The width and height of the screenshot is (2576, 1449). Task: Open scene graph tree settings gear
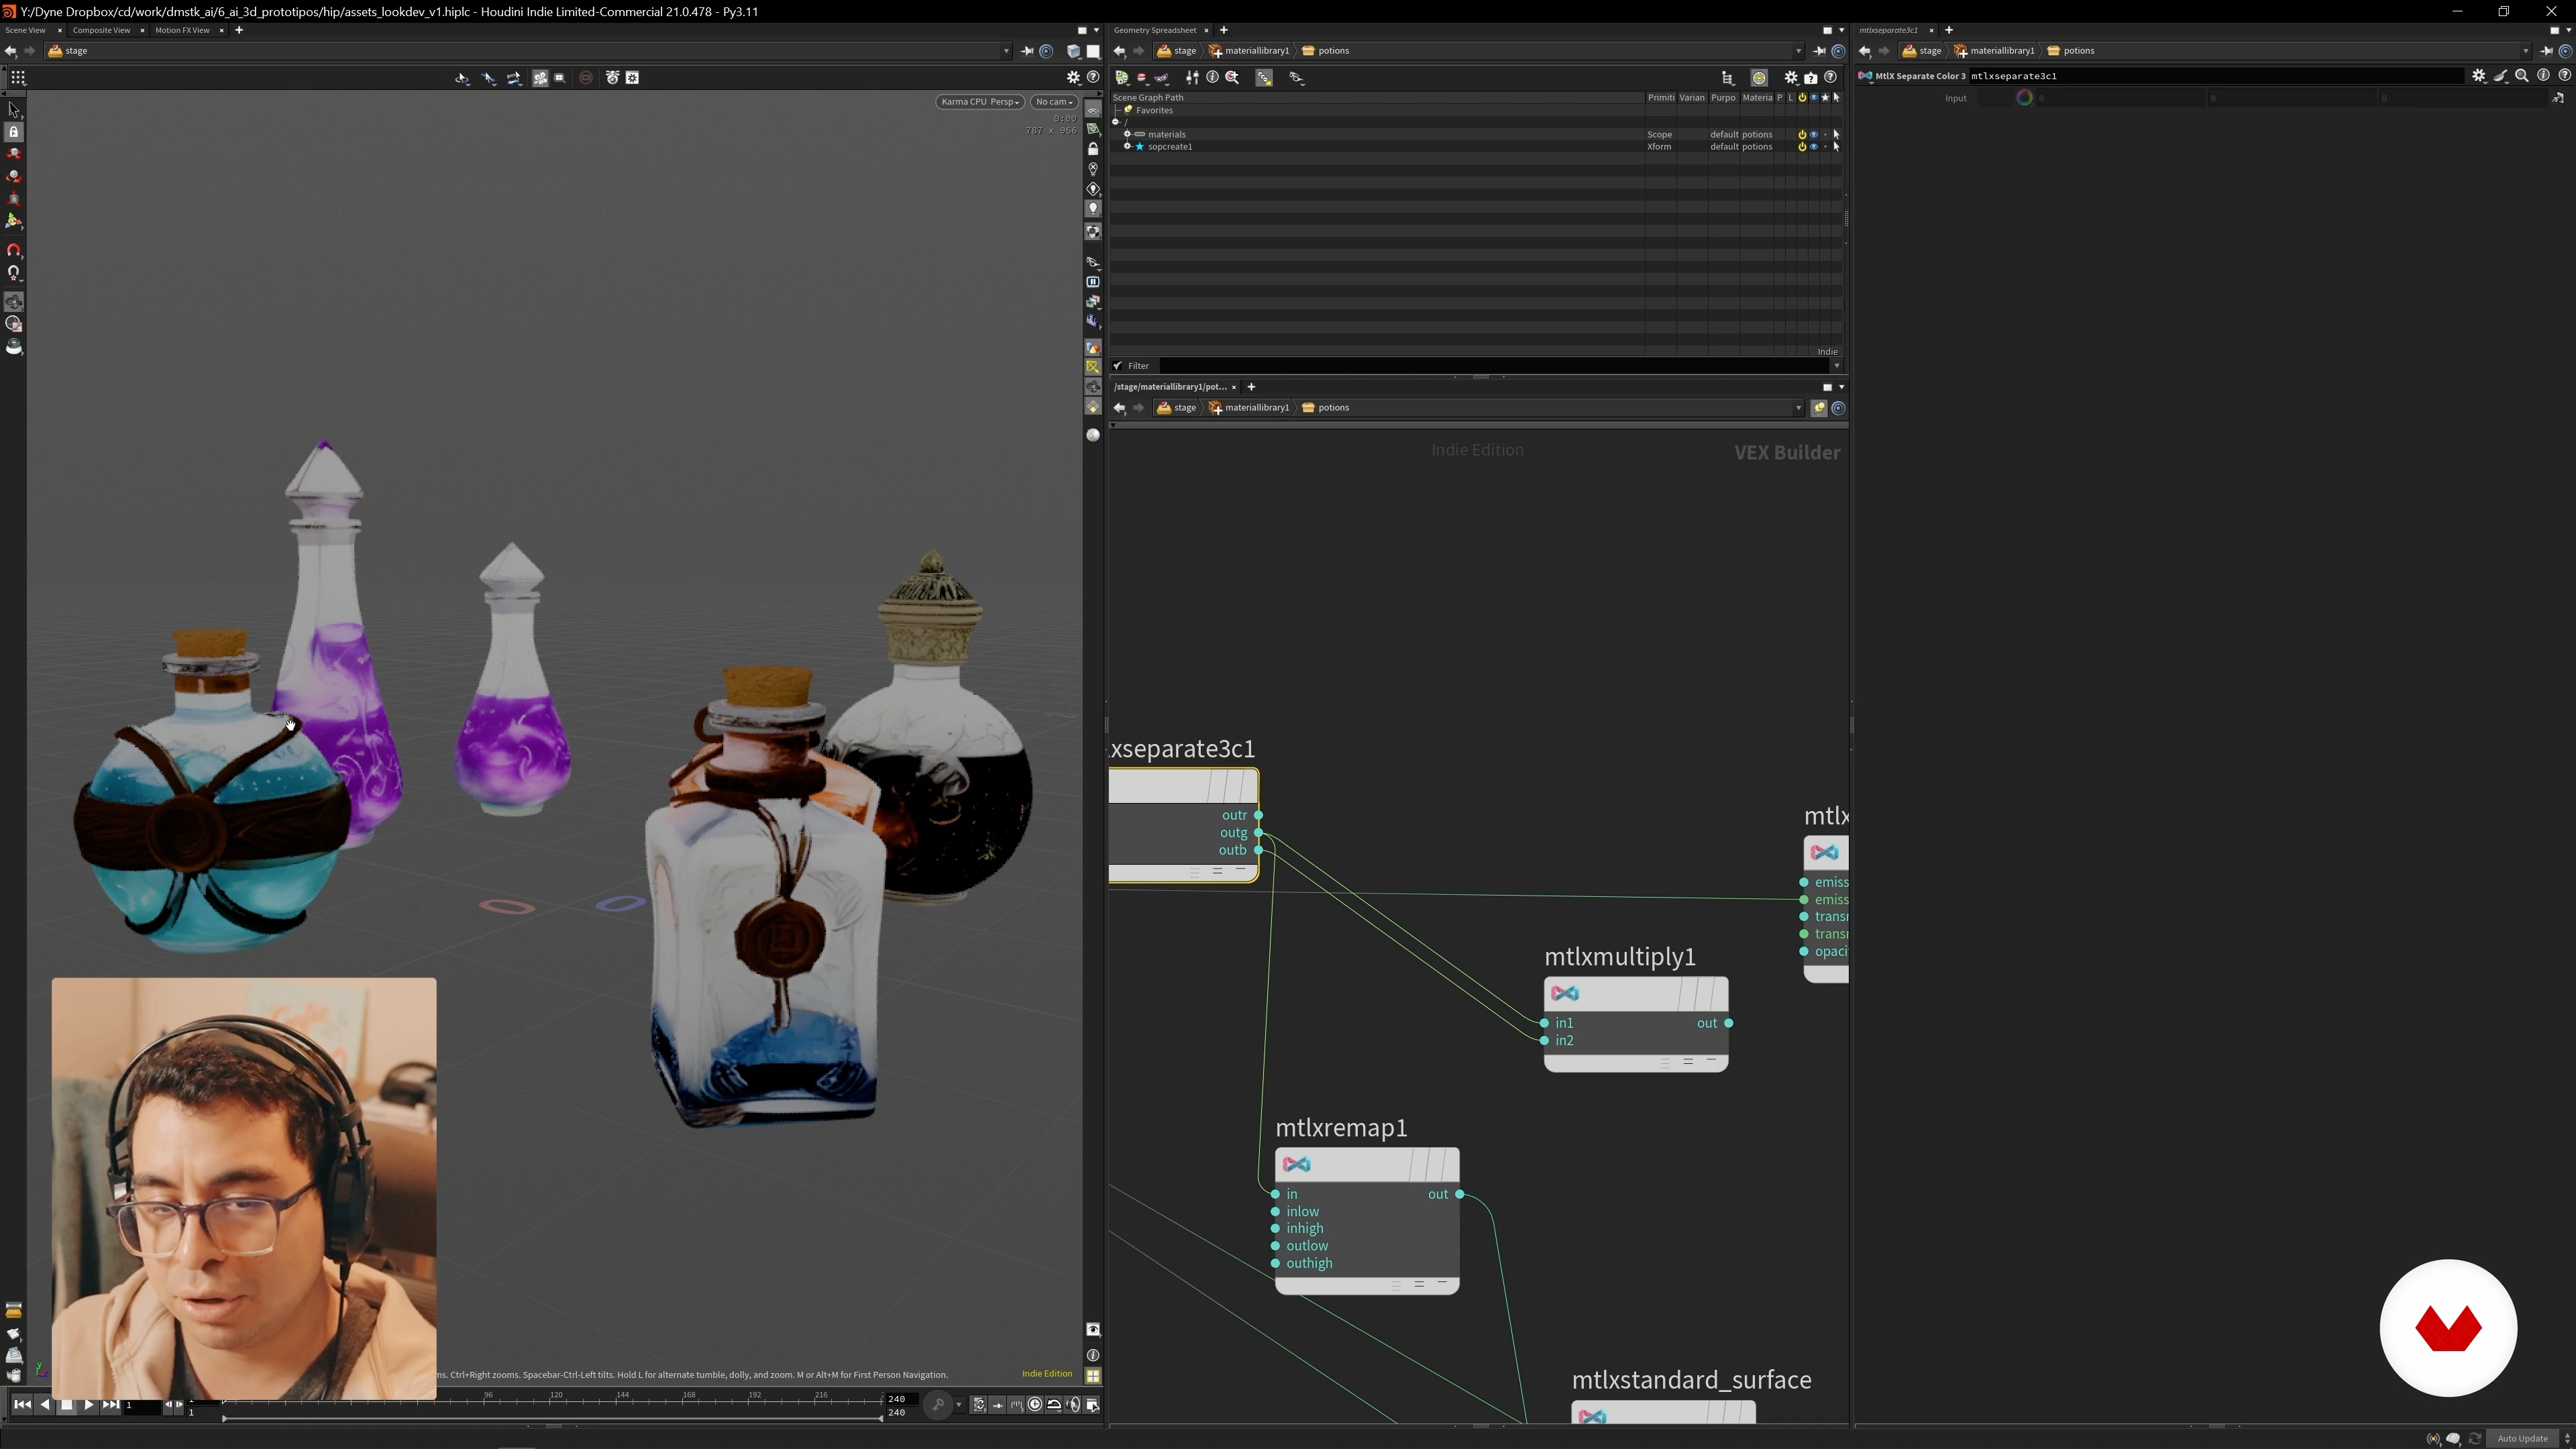click(x=1791, y=77)
